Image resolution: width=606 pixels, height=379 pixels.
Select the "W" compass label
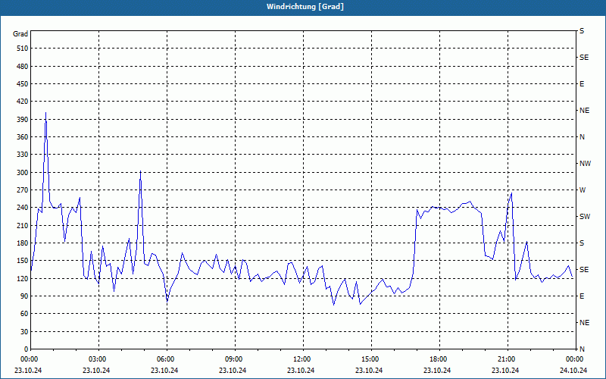pyautogui.click(x=583, y=190)
